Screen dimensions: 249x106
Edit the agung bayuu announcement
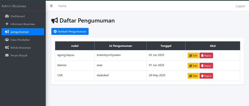click(193, 55)
